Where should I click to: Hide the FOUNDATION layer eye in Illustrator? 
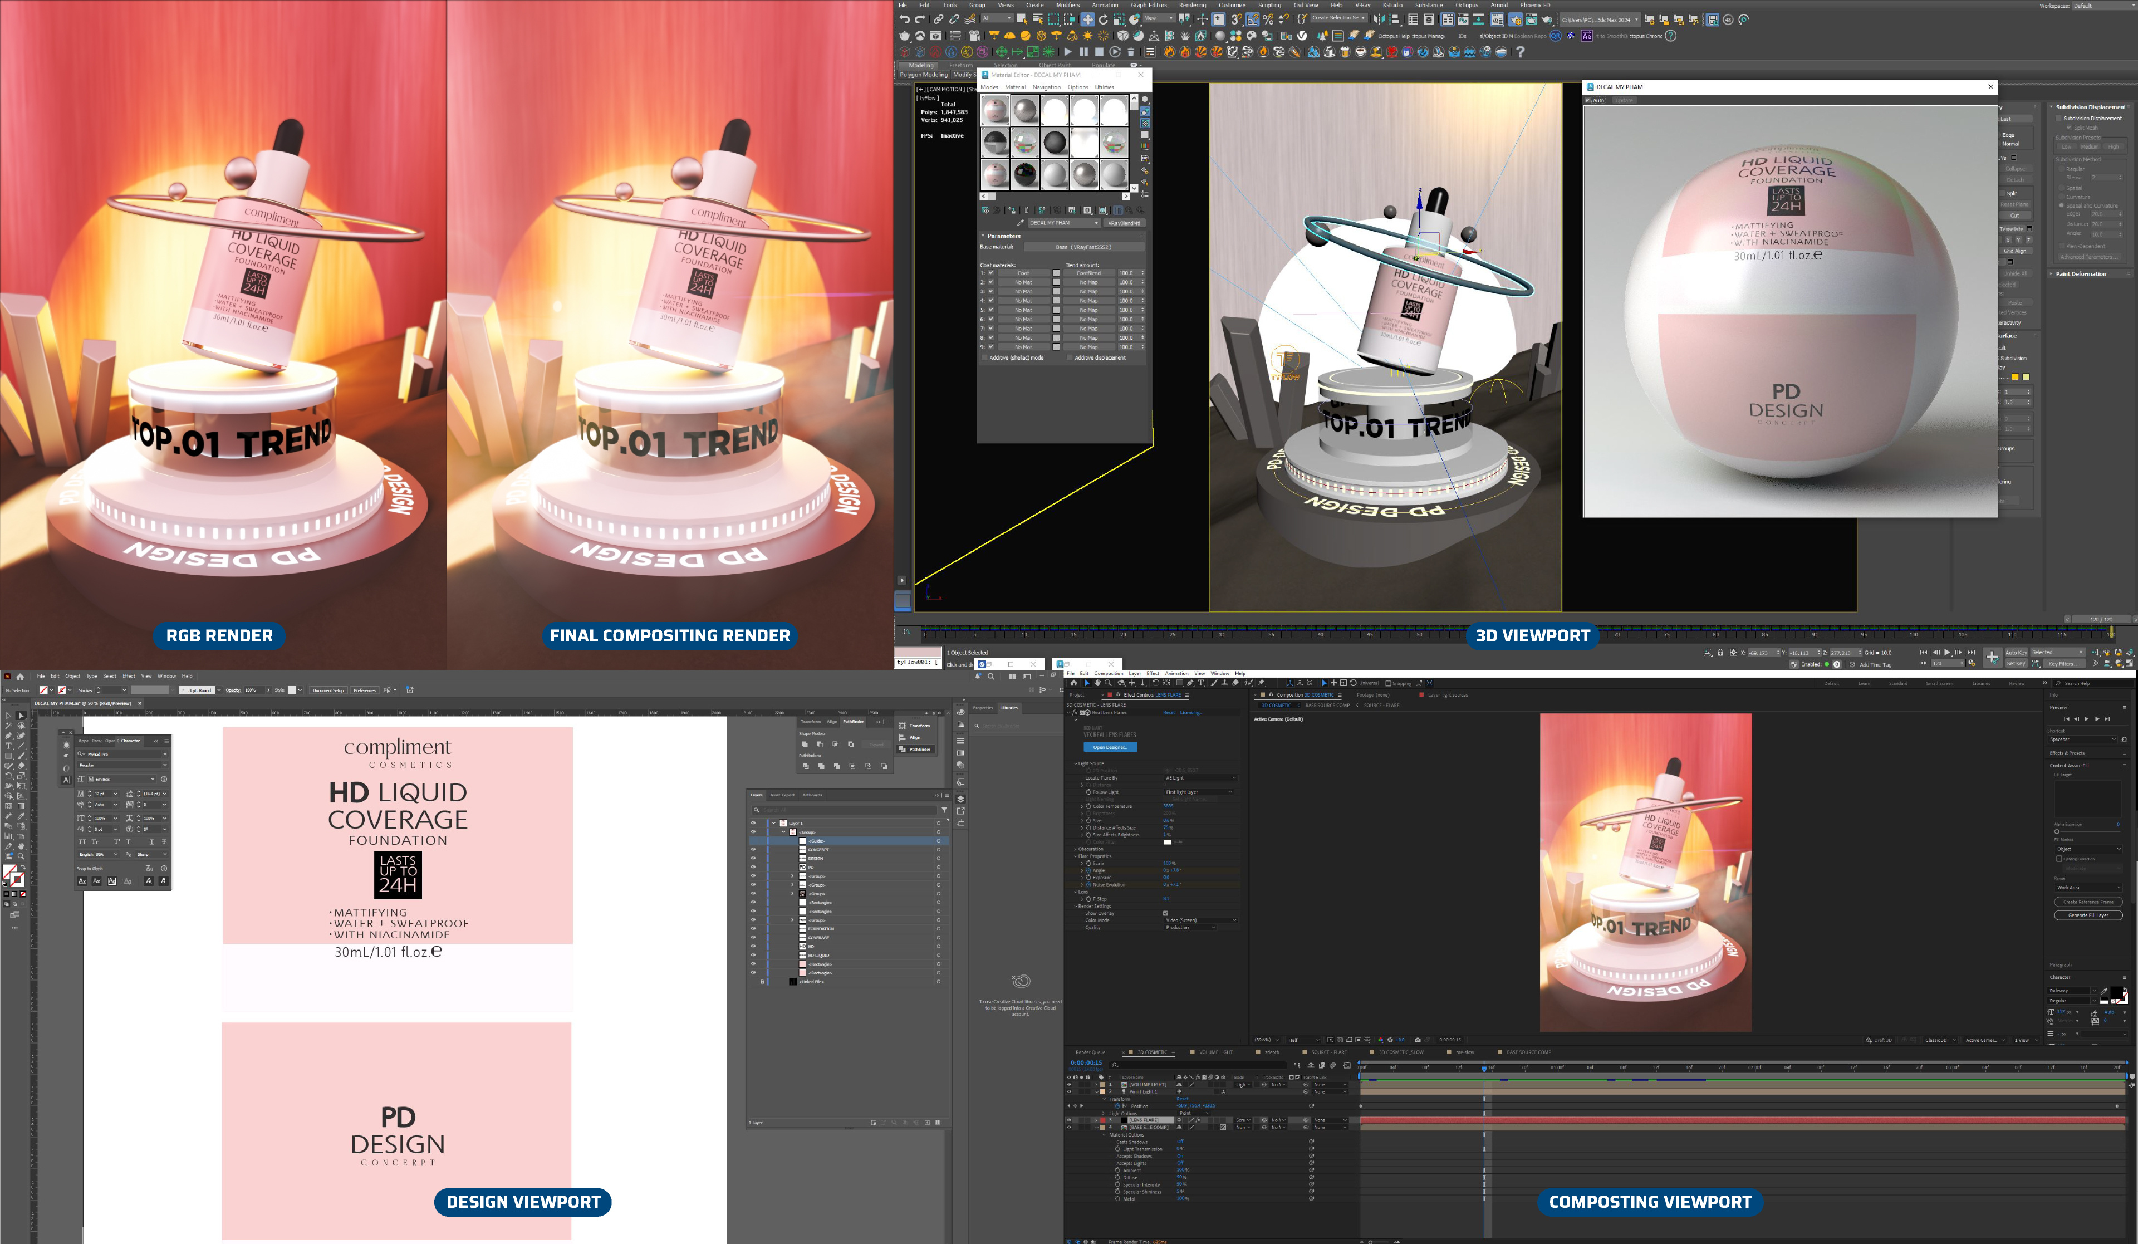[x=753, y=928]
